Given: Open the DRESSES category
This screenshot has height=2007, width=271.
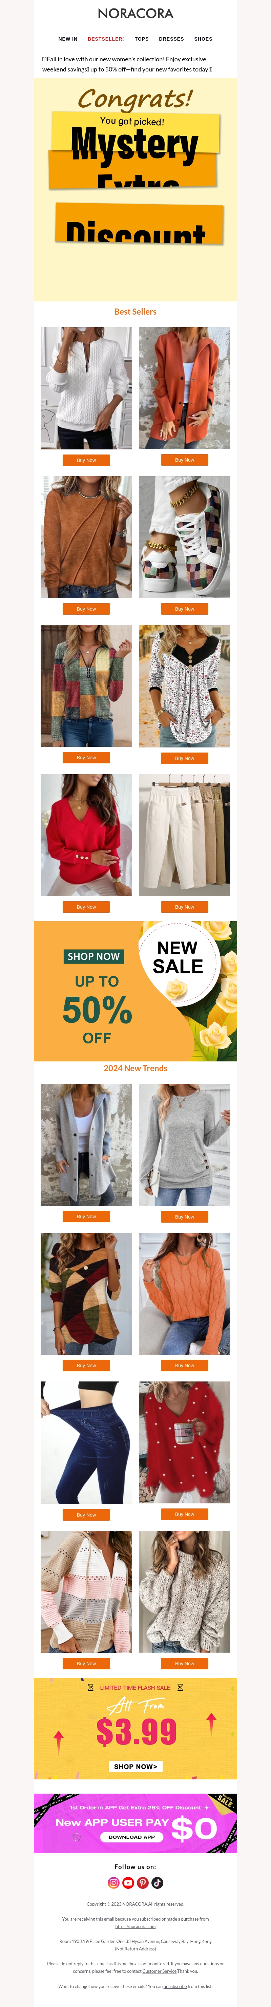Looking at the screenshot, I should tap(171, 39).
